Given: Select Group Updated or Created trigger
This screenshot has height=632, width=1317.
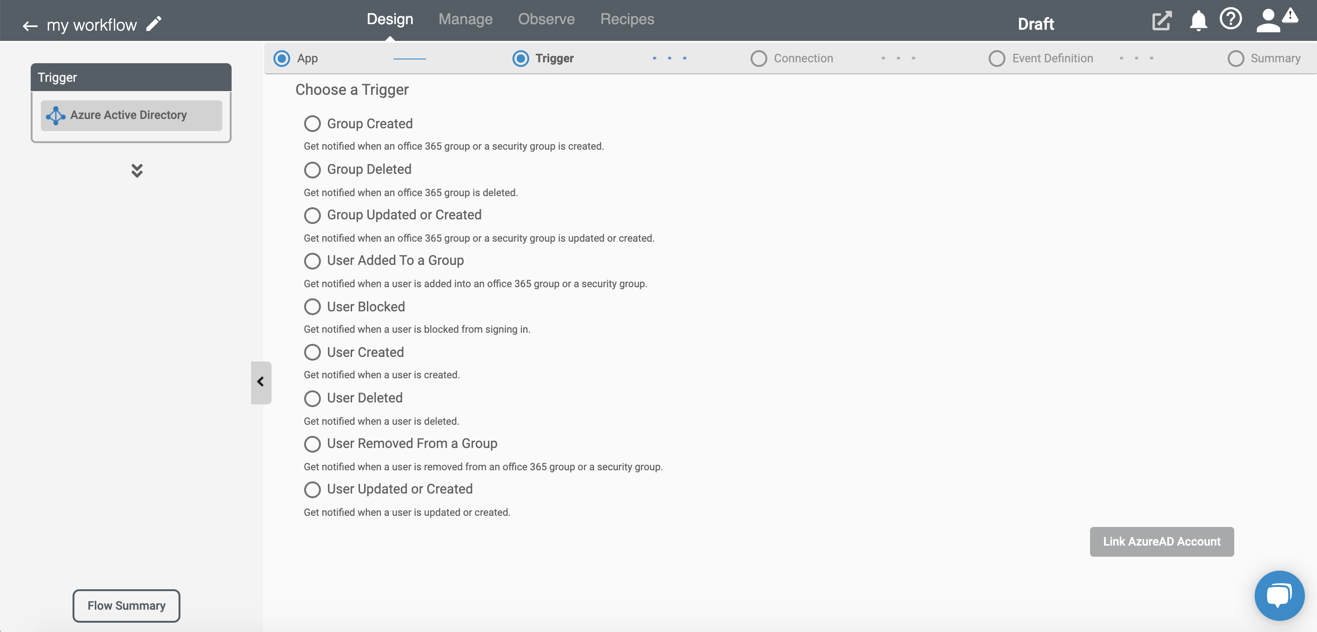Looking at the screenshot, I should pos(312,215).
